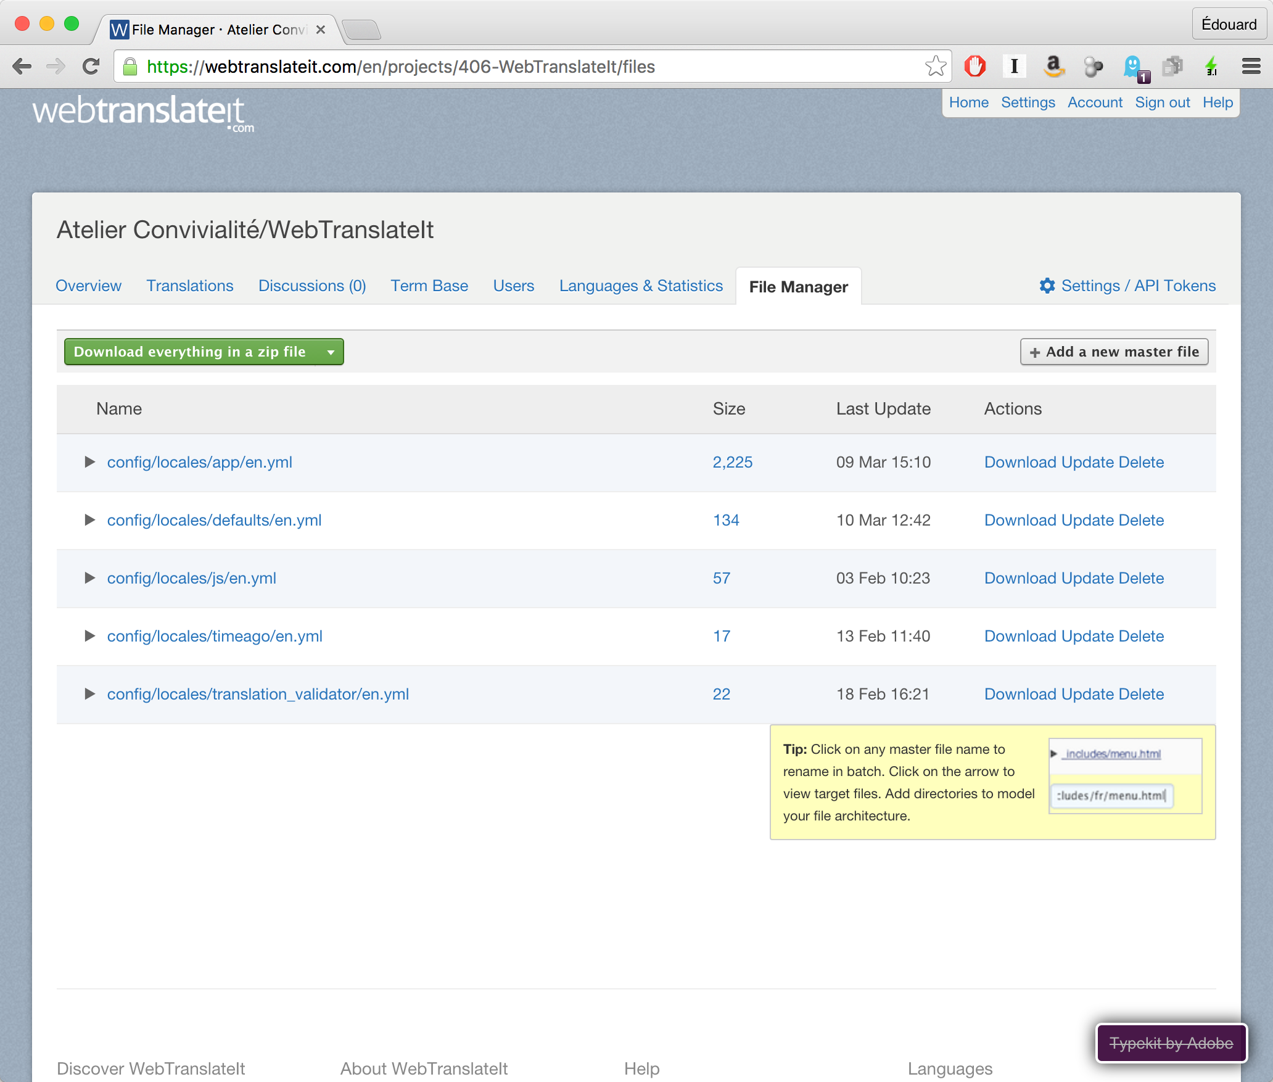Click the reload page icon
Screen dimensions: 1273x1082
(91, 66)
